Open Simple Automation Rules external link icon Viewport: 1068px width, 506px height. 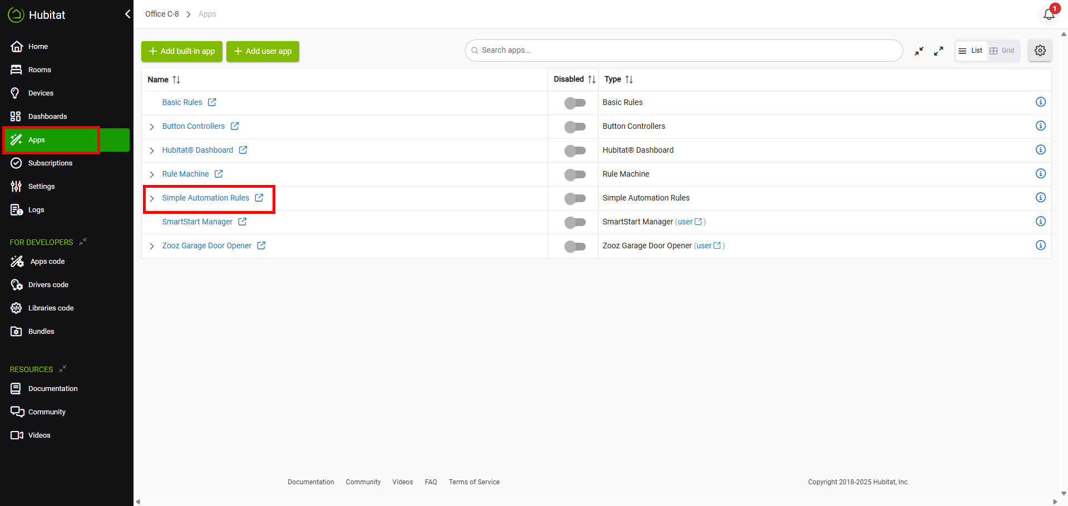(x=259, y=198)
